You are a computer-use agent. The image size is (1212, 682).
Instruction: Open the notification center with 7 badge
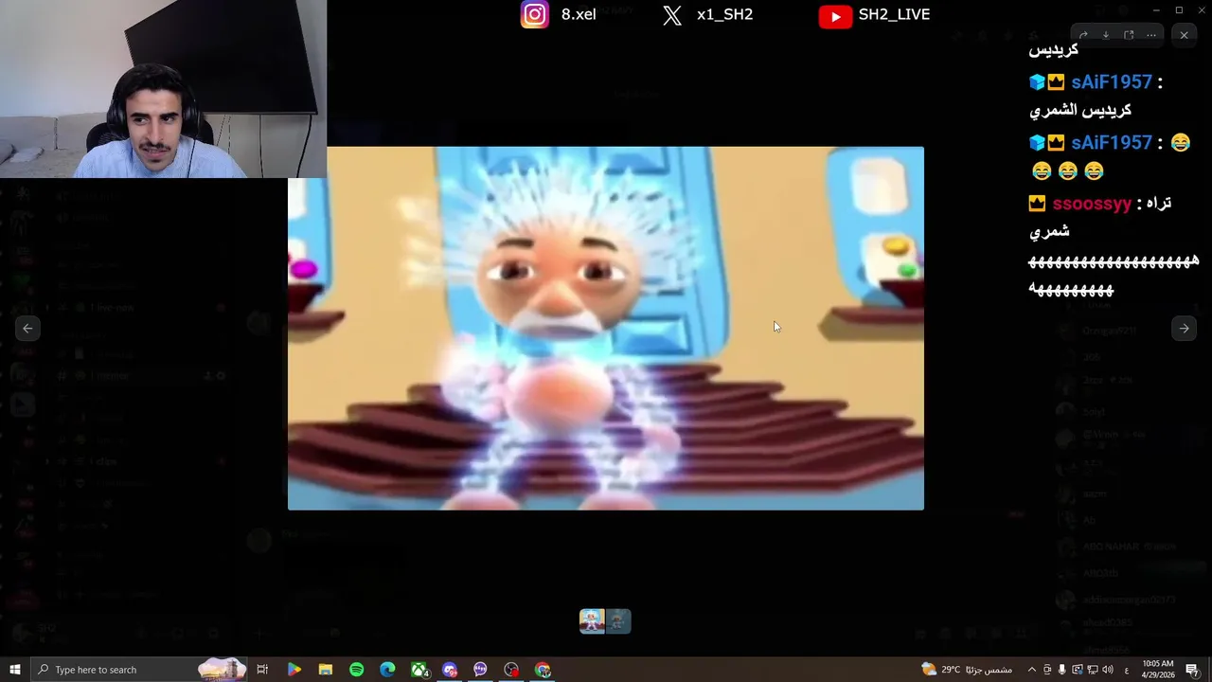pyautogui.click(x=1192, y=670)
